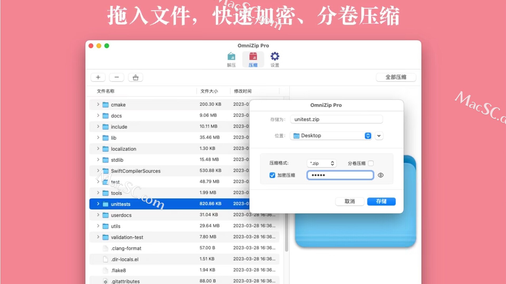Click the 200.30 KB size cell
The width and height of the screenshot is (506, 284).
pyautogui.click(x=210, y=104)
